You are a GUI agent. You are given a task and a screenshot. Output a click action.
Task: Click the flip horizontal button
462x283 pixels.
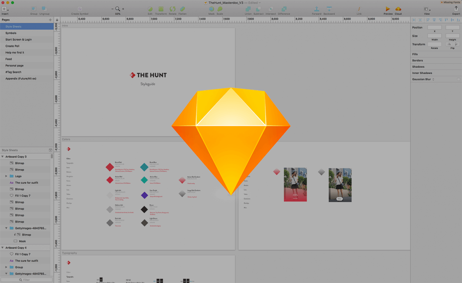click(449, 44)
